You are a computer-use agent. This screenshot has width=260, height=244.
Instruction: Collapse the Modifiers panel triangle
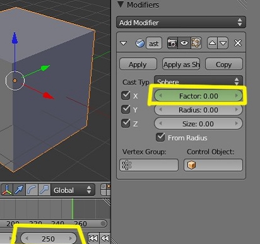pos(121,4)
